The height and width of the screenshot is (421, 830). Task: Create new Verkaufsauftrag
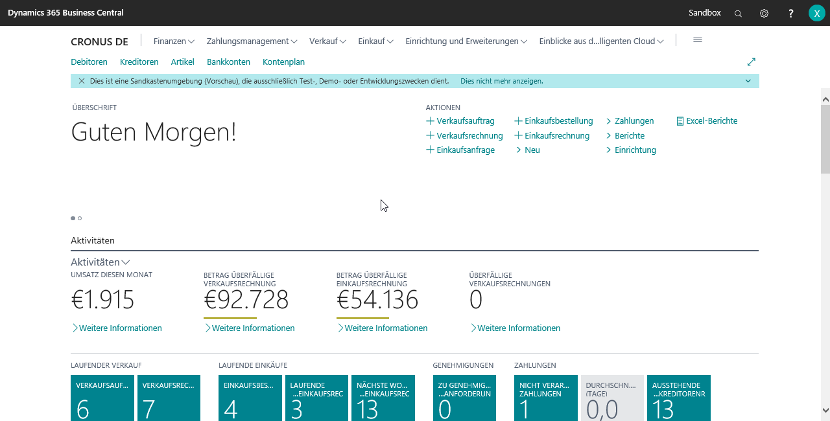point(460,121)
